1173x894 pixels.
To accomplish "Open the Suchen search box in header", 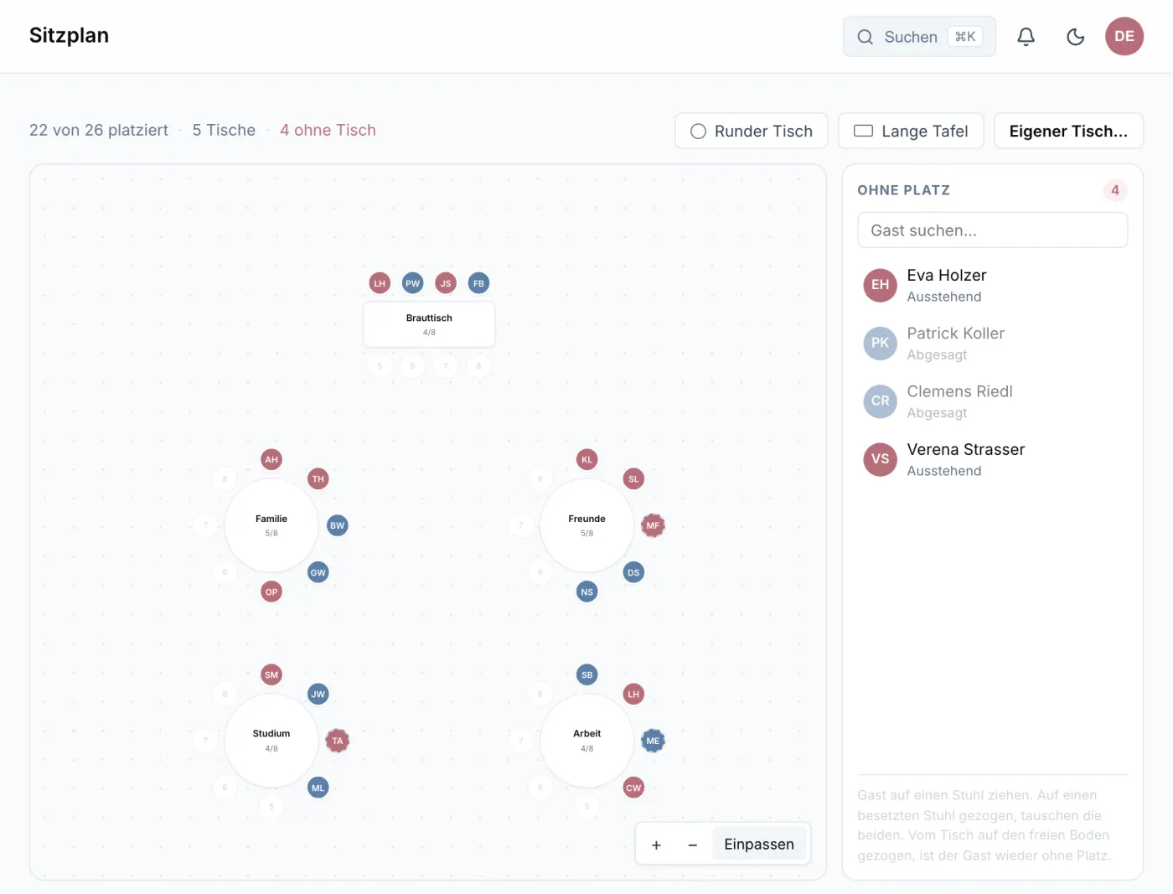I will click(x=919, y=37).
